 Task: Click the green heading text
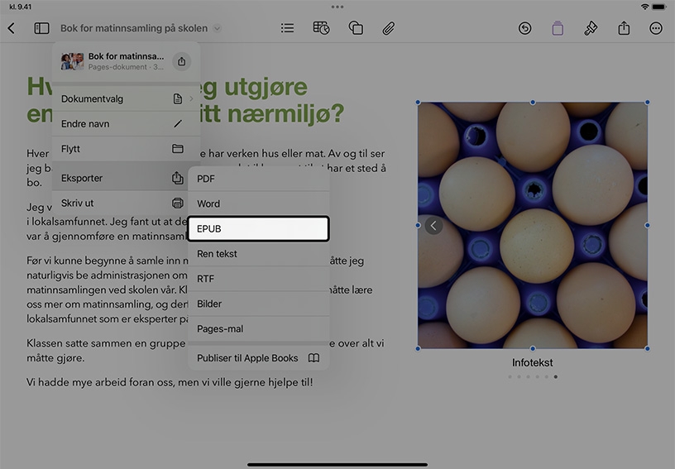point(185,100)
